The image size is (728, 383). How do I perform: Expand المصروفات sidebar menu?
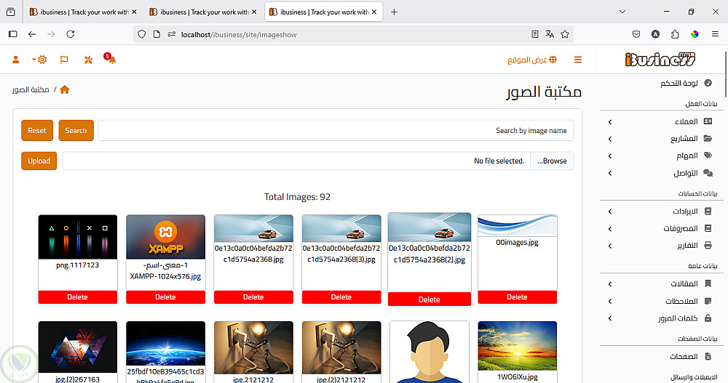(x=661, y=229)
